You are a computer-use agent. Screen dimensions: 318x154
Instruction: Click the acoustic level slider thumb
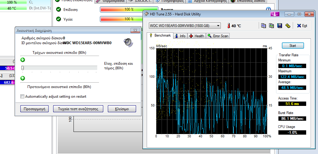[x=22, y=68]
